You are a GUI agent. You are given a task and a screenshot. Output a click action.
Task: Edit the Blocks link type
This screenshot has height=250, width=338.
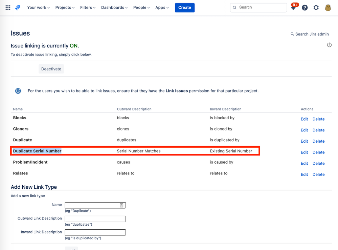tap(304, 119)
